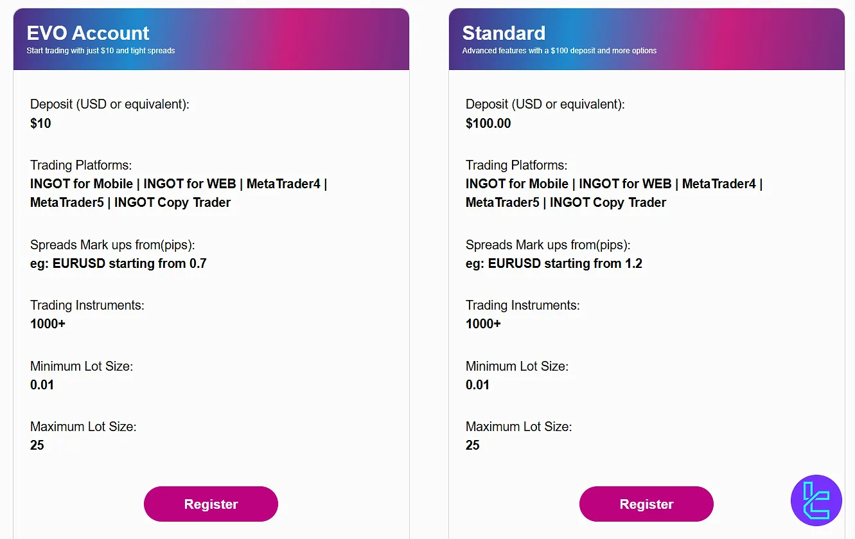Screen dimensions: 855x539
Task: Click EURUSD starting from 0.7 text
Action: pos(118,263)
